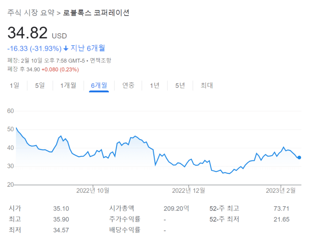Image resolution: width=311 pixels, height=235 pixels.
Task: Click the 지난 6개월 period label
Action: click(88, 48)
